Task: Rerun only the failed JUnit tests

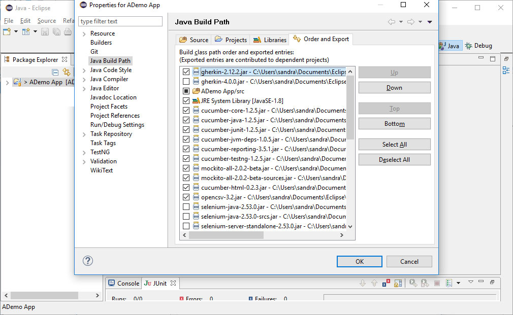Action: tap(425, 283)
